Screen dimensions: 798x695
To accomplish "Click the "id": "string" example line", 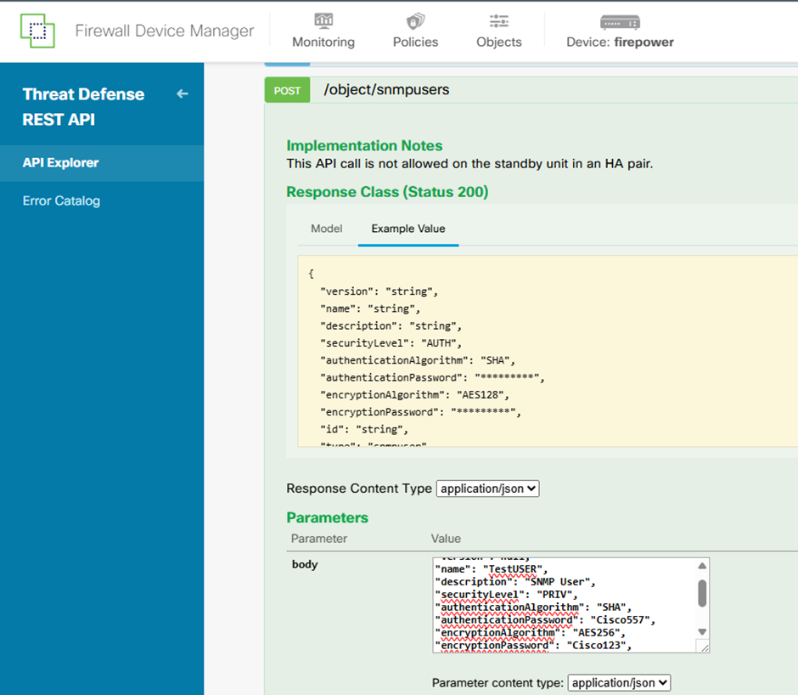I will tap(364, 430).
